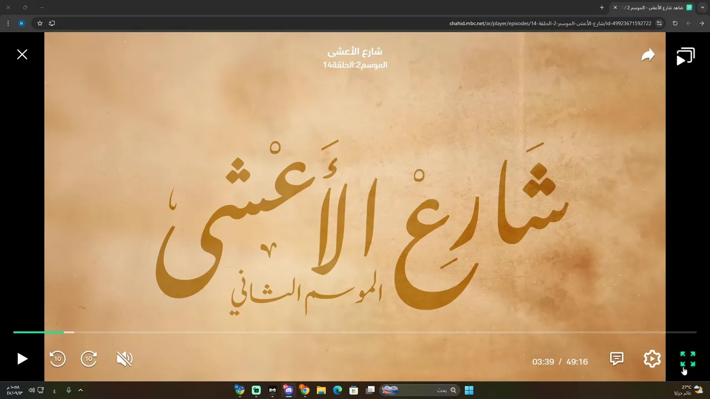
Task: Unmute the player volume
Action: coord(124,359)
